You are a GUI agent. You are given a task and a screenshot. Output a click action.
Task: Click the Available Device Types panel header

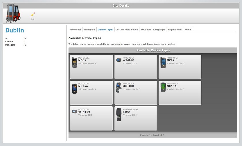(x=153, y=50)
